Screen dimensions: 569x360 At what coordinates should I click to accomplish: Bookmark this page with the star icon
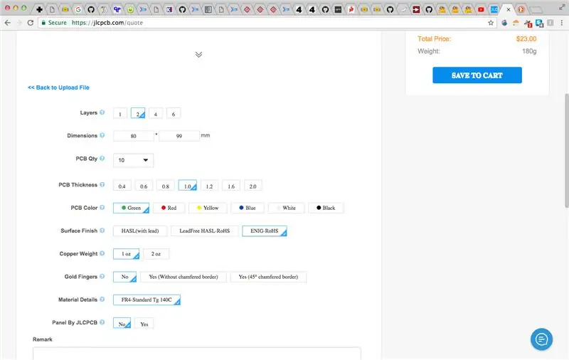pyautogui.click(x=491, y=23)
